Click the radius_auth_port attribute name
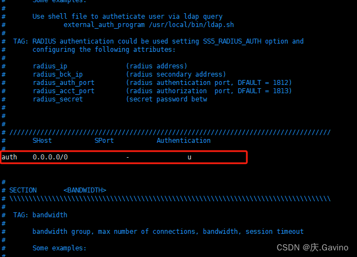The height and width of the screenshot is (257, 357). click(x=63, y=83)
